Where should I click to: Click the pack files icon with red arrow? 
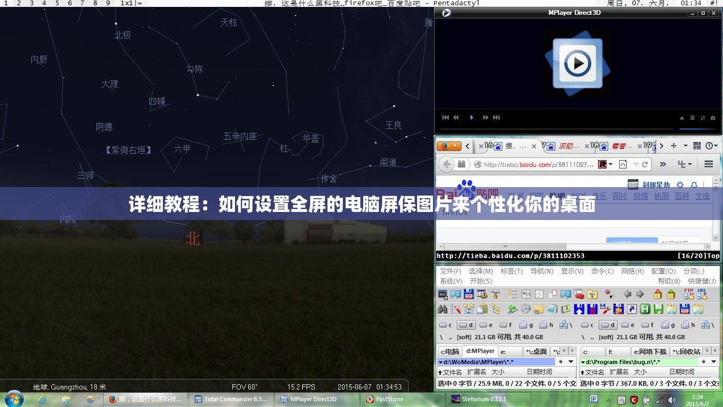coord(658,294)
